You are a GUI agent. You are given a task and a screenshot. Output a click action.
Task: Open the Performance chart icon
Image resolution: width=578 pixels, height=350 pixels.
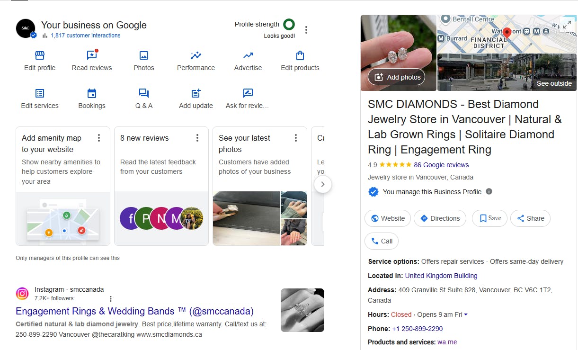[x=196, y=56]
